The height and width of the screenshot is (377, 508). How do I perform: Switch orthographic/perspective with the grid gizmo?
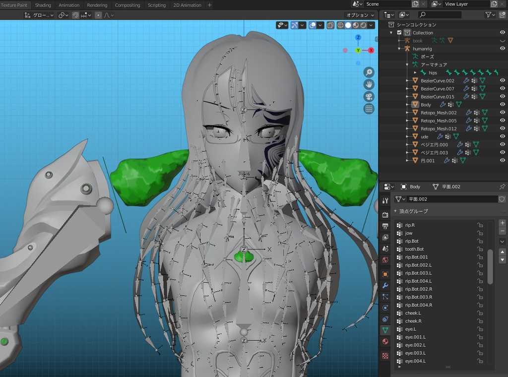(x=369, y=109)
